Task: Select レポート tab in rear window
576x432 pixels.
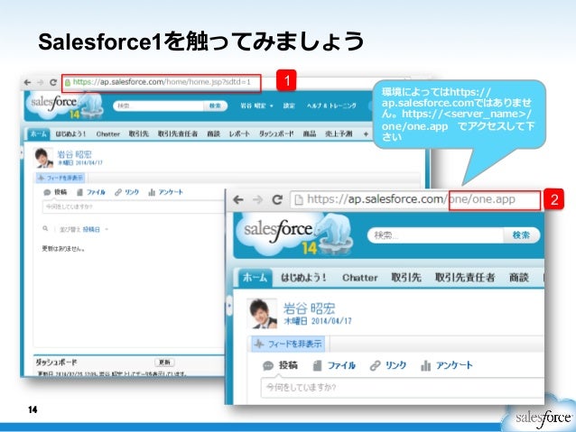Action: [239, 134]
